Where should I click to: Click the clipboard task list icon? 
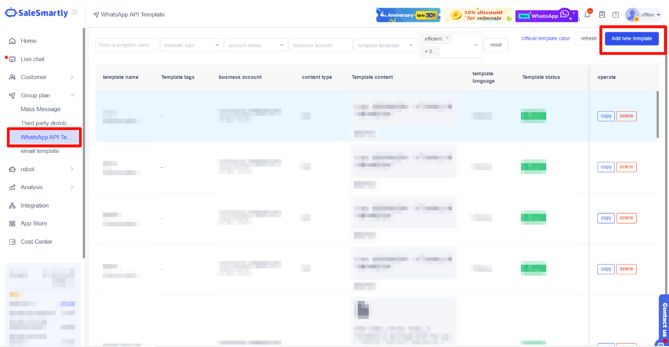click(x=602, y=15)
